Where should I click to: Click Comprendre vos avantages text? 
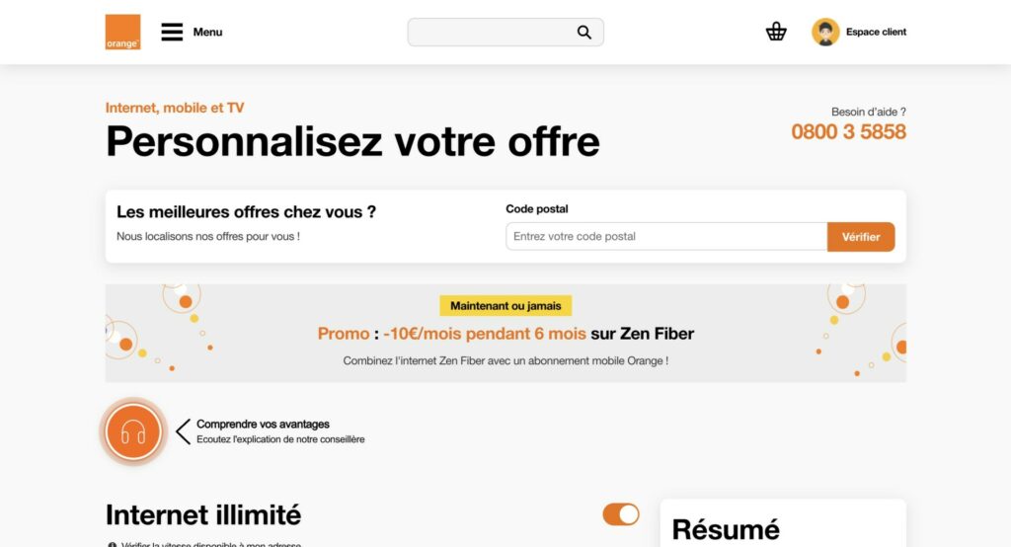[263, 424]
